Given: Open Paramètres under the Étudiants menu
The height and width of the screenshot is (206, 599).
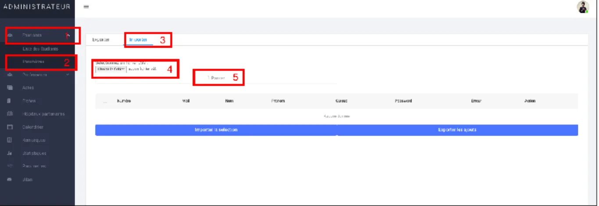Looking at the screenshot, I should pos(33,62).
